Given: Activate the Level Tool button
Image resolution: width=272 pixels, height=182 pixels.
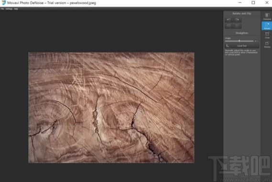Looking at the screenshot, I should click(242, 46).
